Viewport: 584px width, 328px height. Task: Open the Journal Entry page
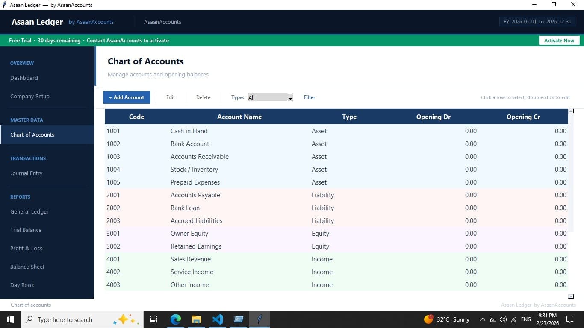[x=26, y=173]
